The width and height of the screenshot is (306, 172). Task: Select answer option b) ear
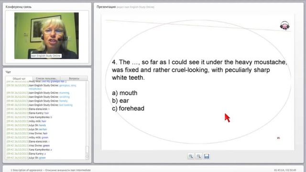tap(120, 101)
